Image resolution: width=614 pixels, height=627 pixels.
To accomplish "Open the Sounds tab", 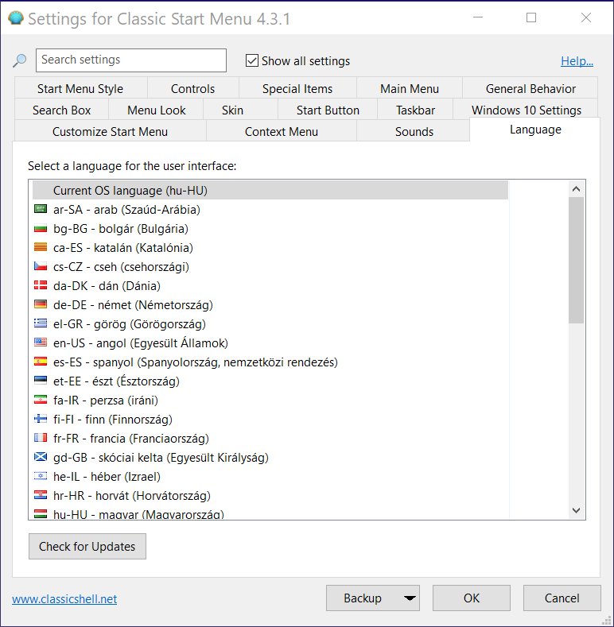I will coord(414,132).
